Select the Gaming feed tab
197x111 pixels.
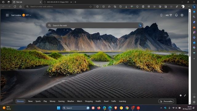(61, 101)
